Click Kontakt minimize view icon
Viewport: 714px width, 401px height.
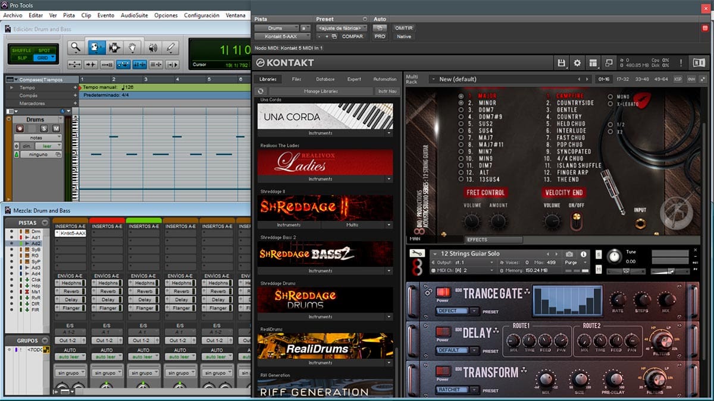(x=609, y=62)
